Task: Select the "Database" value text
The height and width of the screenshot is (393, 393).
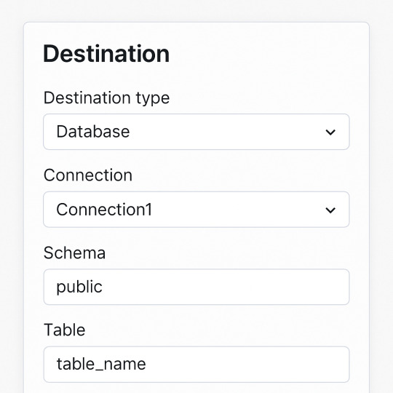Action: point(93,132)
